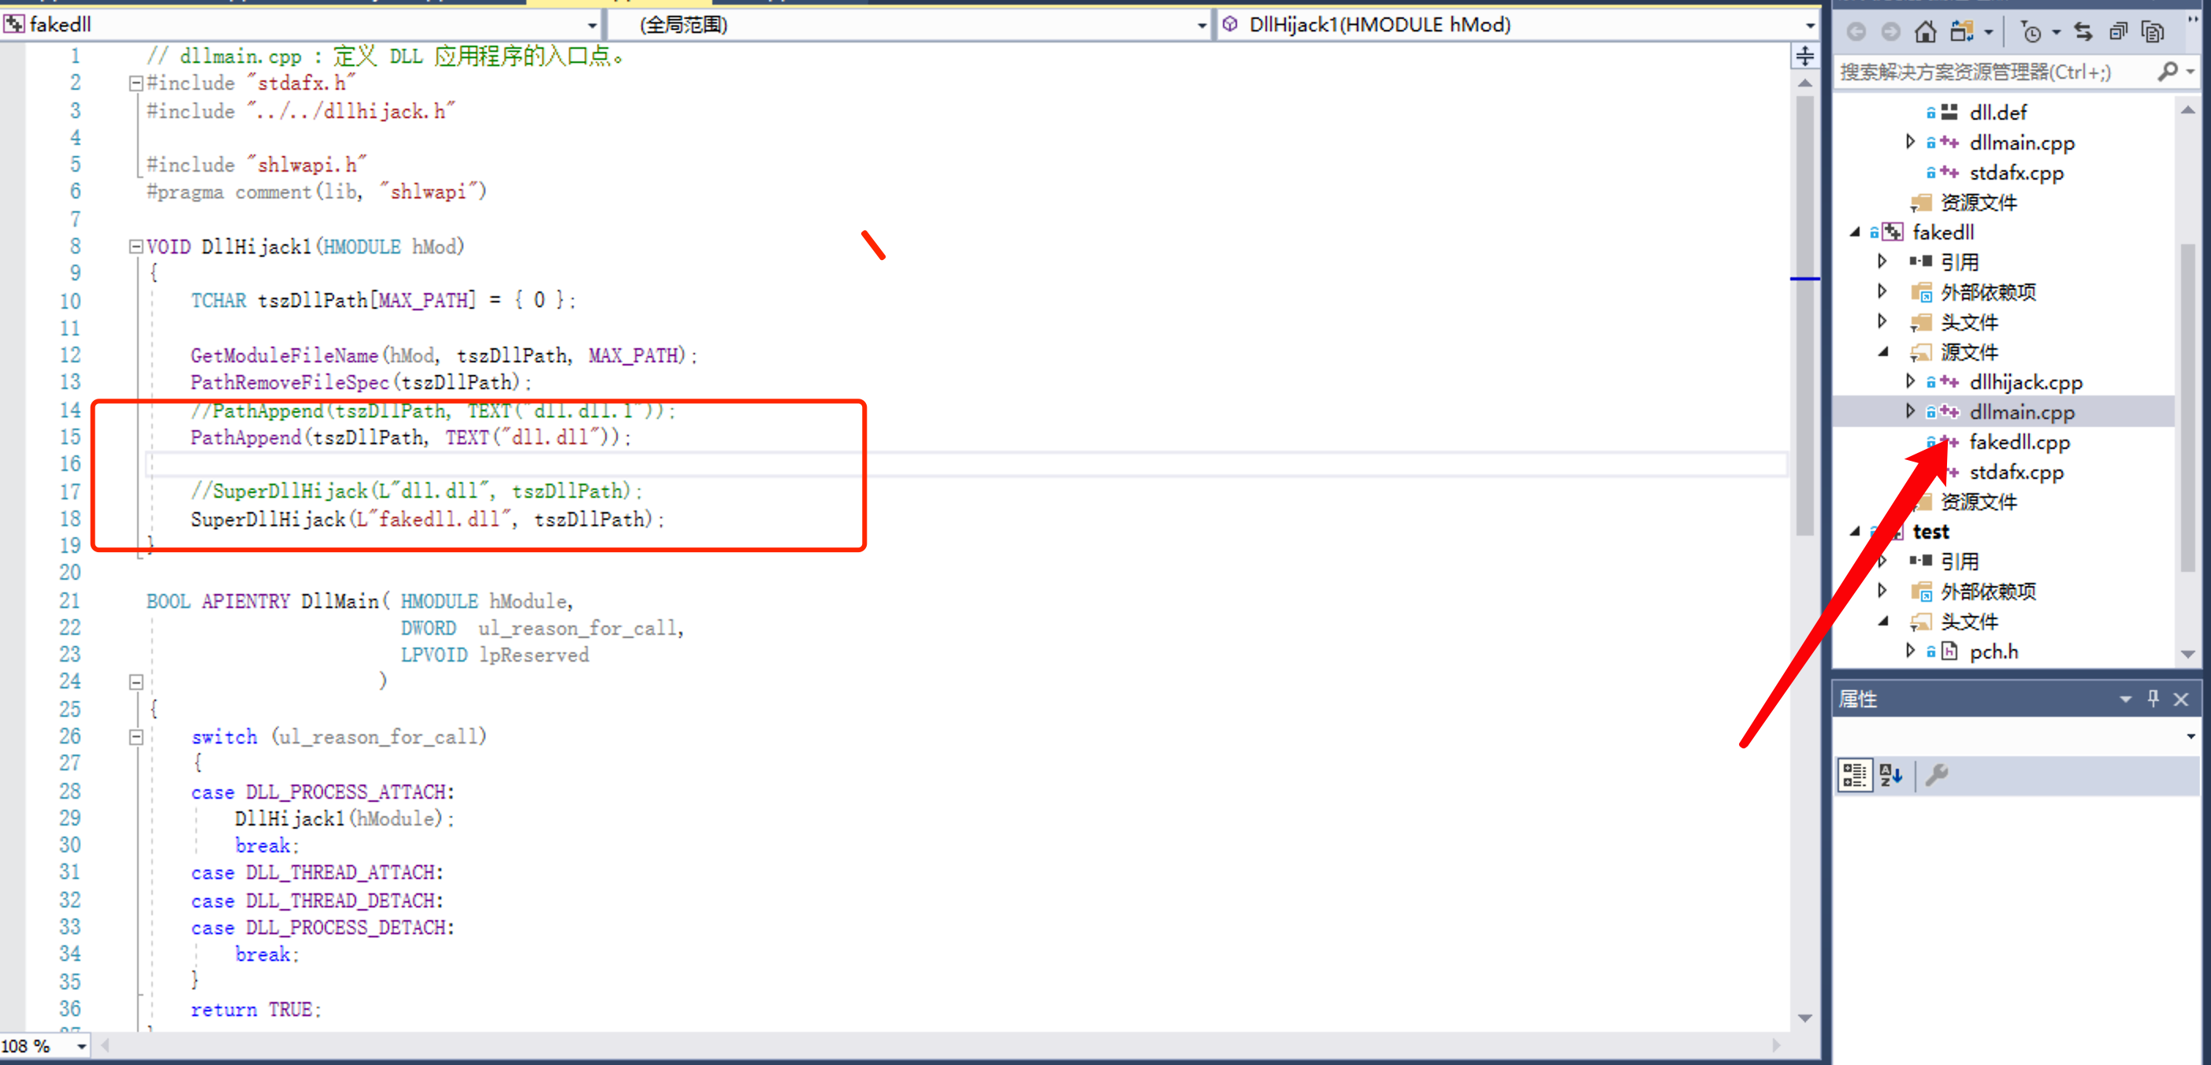This screenshot has height=1065, width=2211.
Task: Click the Solution Explorer Home icon
Action: pyautogui.click(x=1925, y=32)
